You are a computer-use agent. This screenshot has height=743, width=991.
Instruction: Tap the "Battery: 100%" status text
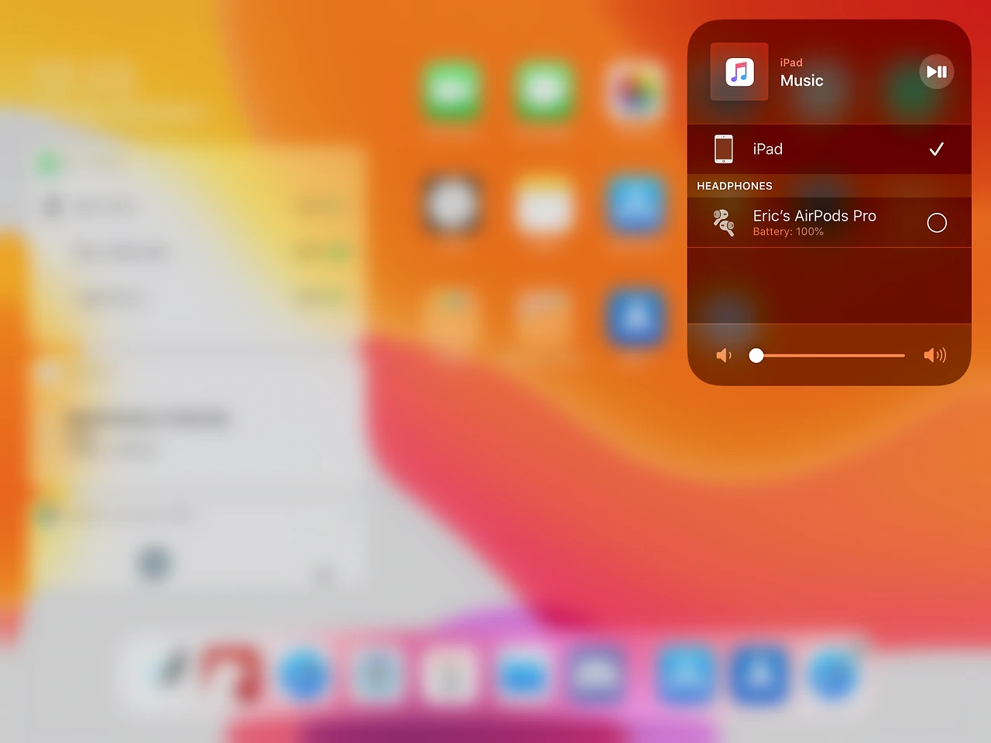click(788, 231)
